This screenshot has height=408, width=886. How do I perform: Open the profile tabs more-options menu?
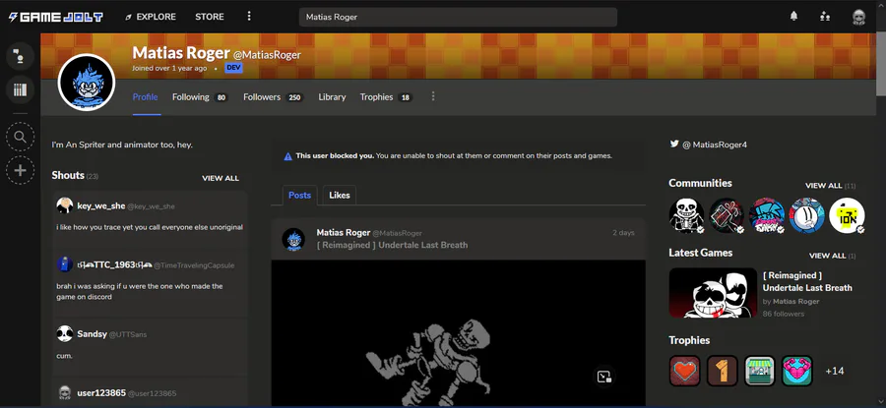pyautogui.click(x=433, y=96)
